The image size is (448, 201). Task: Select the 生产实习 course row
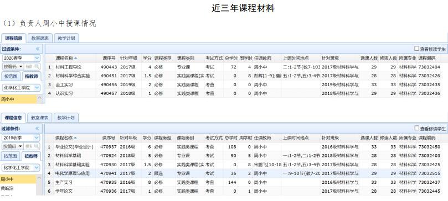coord(244,182)
